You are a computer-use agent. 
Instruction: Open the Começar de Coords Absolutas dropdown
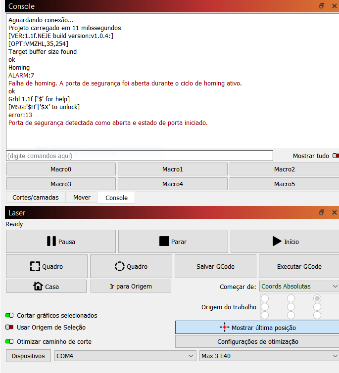pos(299,287)
